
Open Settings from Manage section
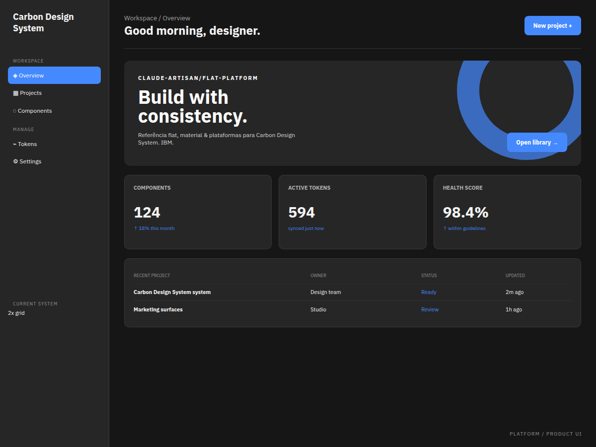54,161
